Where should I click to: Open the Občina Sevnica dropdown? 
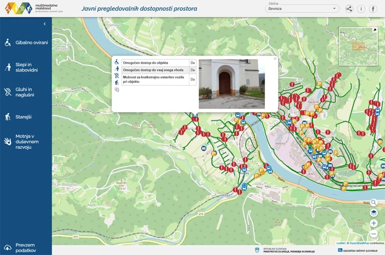302,9
